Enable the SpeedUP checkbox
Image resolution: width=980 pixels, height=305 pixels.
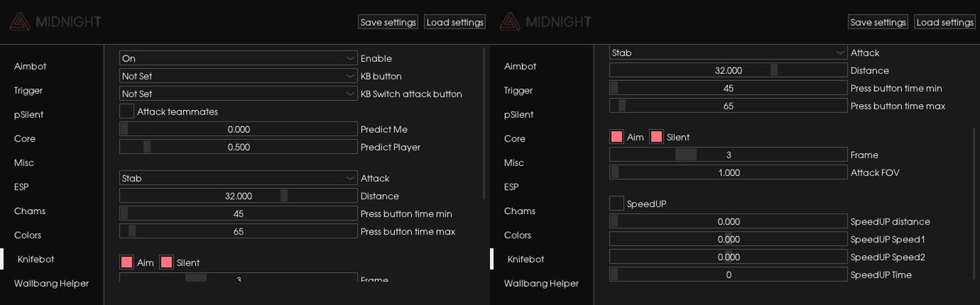click(x=616, y=203)
